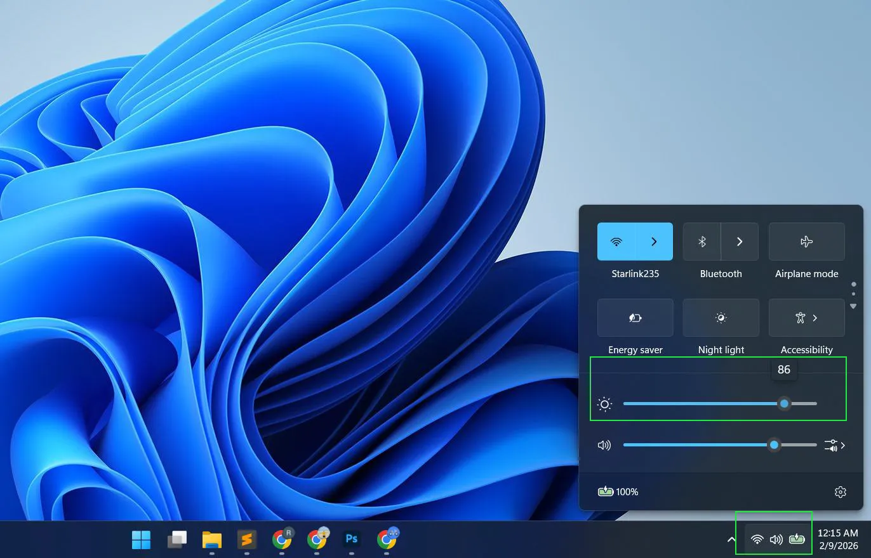
Task: Open Task View from the taskbar
Action: tap(176, 540)
